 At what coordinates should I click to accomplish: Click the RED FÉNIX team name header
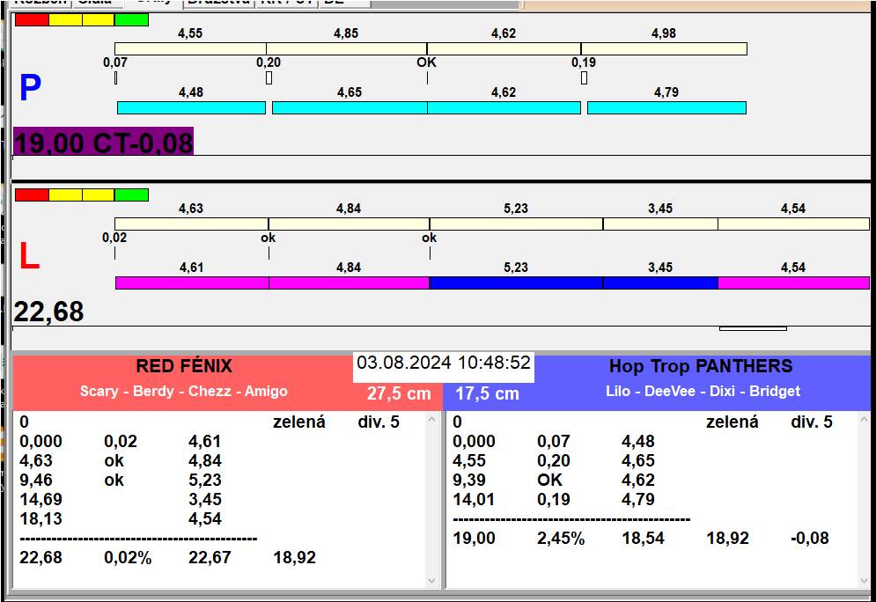pos(183,366)
